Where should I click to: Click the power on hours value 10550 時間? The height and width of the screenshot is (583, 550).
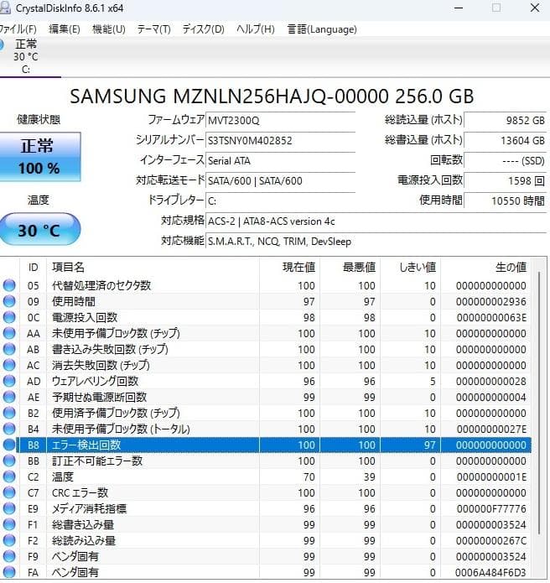point(505,200)
